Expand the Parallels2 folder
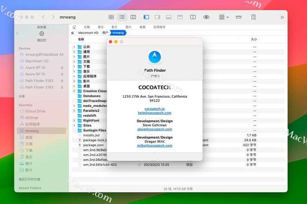This screenshot has height=204, width=307. [74, 111]
